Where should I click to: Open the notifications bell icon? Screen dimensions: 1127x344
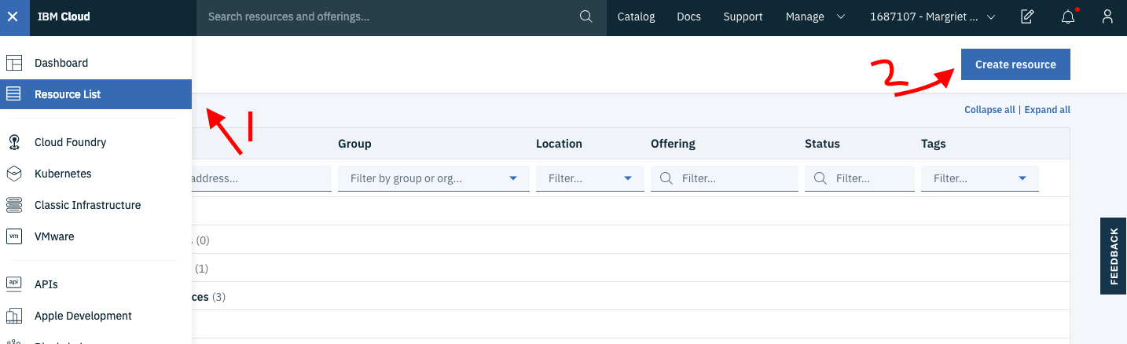click(1068, 16)
